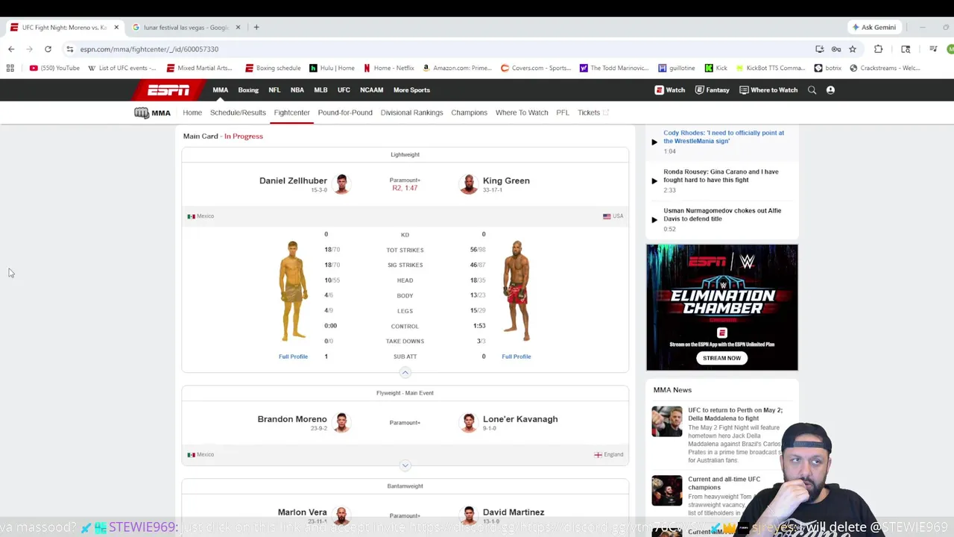
Task: Open ESPN search magnifier icon
Action: click(812, 90)
